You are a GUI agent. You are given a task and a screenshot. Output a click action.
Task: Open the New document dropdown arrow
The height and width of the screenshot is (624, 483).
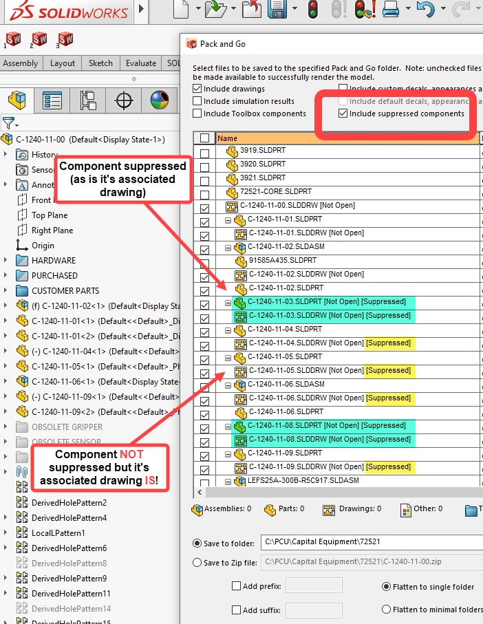point(197,8)
